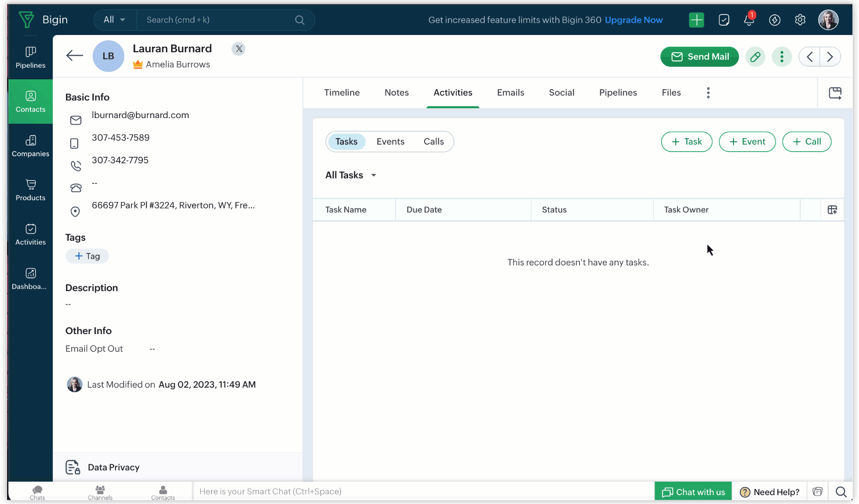Open the top bar tasks checkmark icon
This screenshot has height=504, width=859.
point(724,20)
